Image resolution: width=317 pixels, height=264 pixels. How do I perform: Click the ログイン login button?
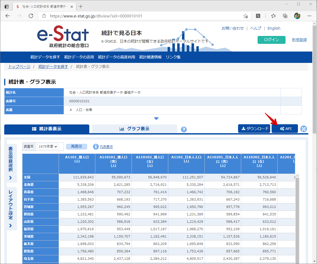(x=271, y=40)
